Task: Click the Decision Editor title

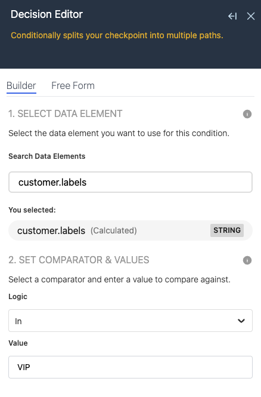Action: coord(46,14)
